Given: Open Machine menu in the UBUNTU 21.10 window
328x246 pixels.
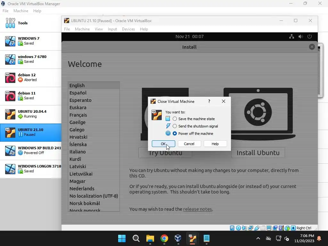Looking at the screenshot, I should tap(82, 29).
